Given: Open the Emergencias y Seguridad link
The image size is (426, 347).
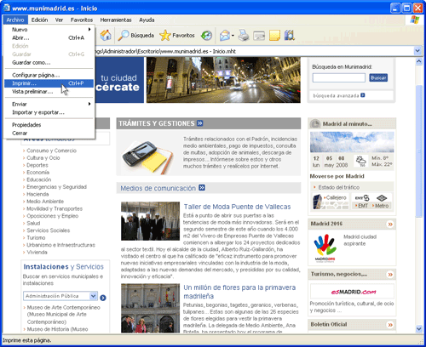Looking at the screenshot, I should [56, 187].
